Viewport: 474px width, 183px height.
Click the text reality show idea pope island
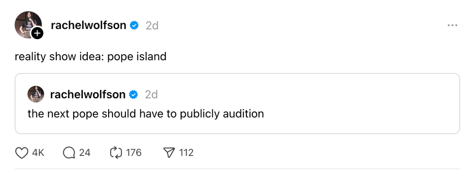click(90, 57)
